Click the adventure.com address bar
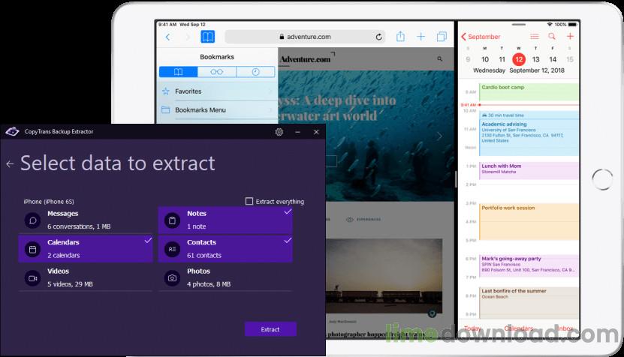 [x=305, y=37]
